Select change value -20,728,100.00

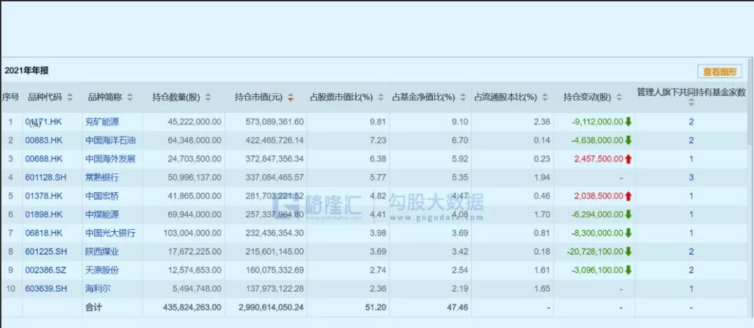[596, 251]
